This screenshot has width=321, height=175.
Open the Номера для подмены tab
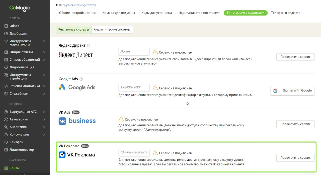[x=118, y=13]
